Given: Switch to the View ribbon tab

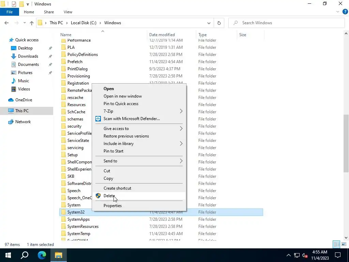Looking at the screenshot, I should click(68, 12).
